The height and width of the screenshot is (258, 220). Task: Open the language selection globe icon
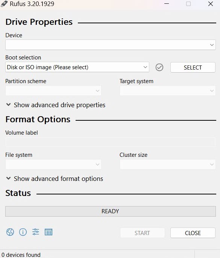click(x=10, y=232)
